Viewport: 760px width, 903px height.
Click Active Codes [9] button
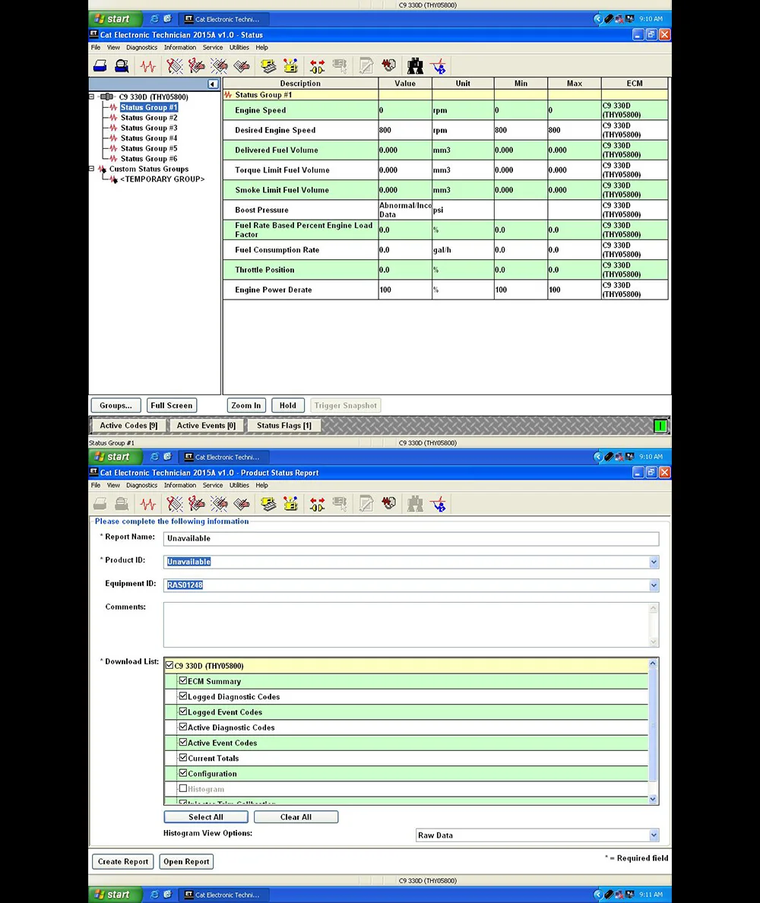[128, 426]
